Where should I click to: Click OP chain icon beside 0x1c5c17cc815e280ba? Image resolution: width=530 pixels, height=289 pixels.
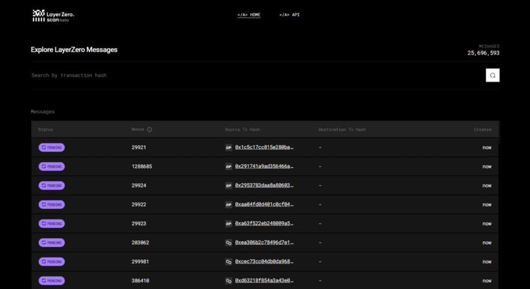click(x=229, y=147)
